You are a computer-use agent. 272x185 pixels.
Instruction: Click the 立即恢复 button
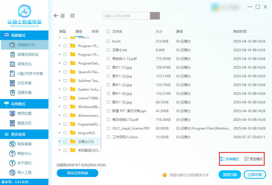point(255,175)
